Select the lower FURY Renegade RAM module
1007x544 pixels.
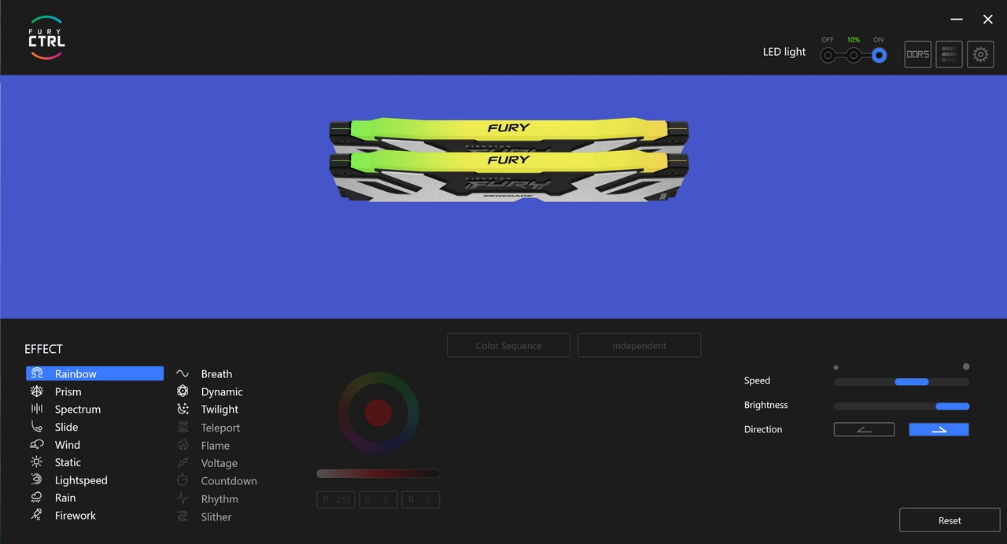pyautogui.click(x=509, y=178)
